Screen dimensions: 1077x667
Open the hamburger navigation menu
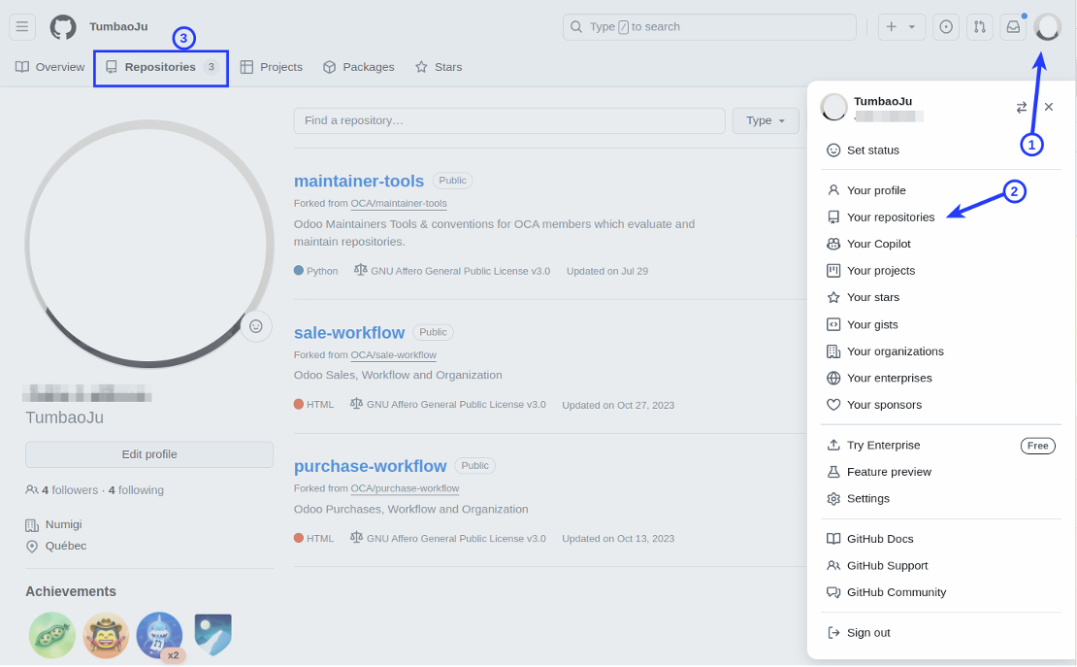click(x=22, y=27)
